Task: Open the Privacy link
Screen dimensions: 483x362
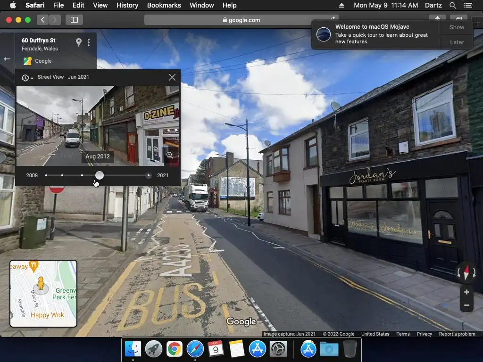Action: pos(424,334)
